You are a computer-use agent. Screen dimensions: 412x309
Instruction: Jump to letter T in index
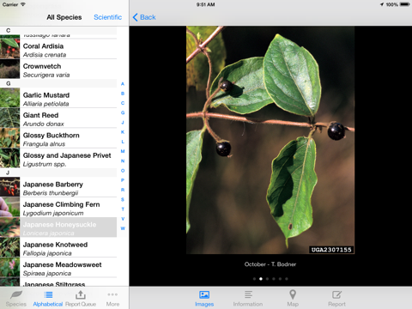pos(123,209)
